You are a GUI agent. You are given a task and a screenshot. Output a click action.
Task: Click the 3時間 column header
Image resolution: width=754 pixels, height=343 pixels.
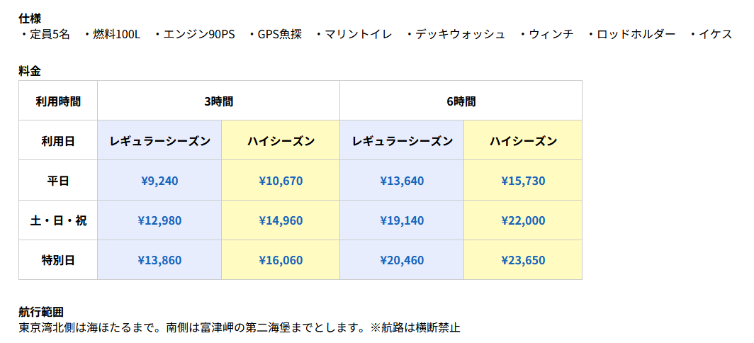click(218, 101)
